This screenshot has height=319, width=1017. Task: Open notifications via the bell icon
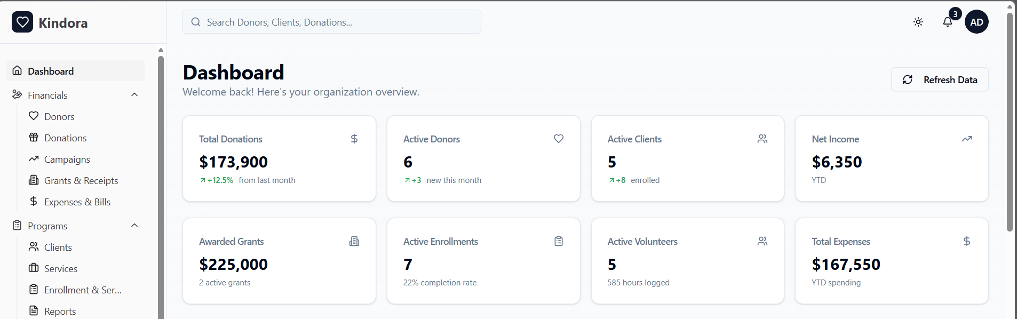pos(948,22)
